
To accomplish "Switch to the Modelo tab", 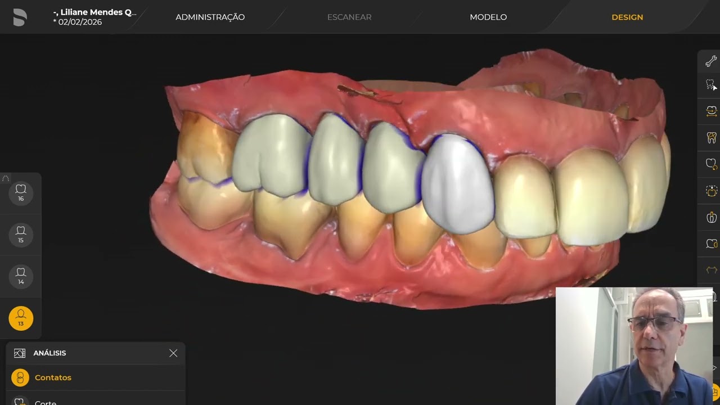I will tap(488, 17).
